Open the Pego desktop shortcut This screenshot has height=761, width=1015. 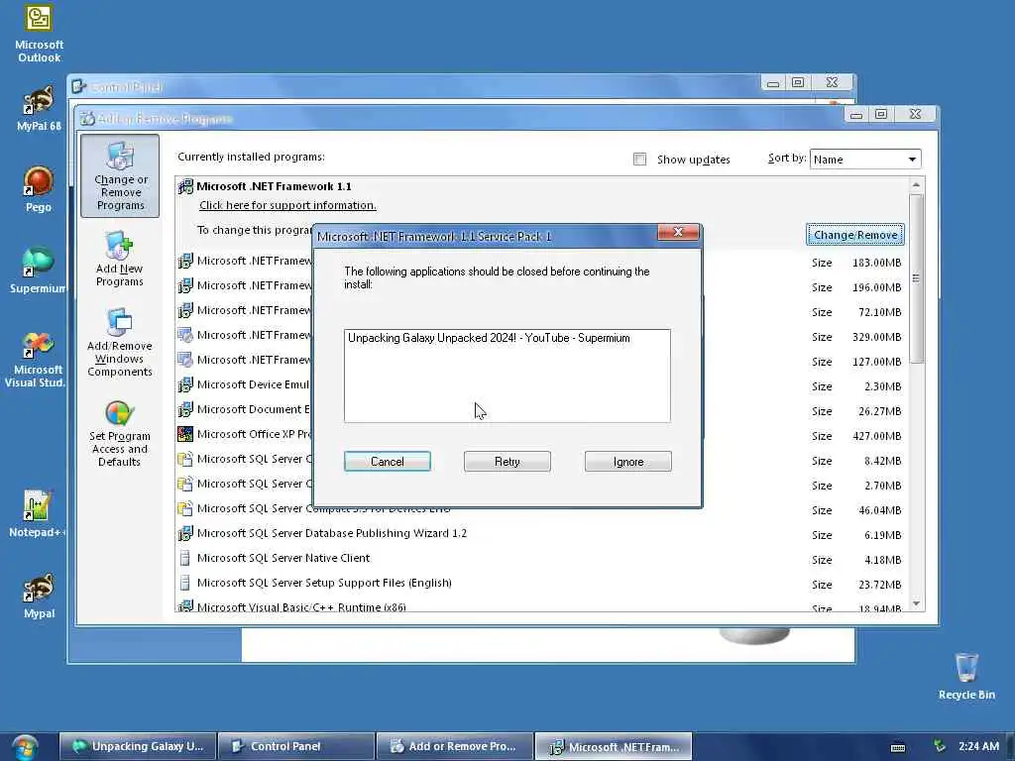tap(39, 189)
